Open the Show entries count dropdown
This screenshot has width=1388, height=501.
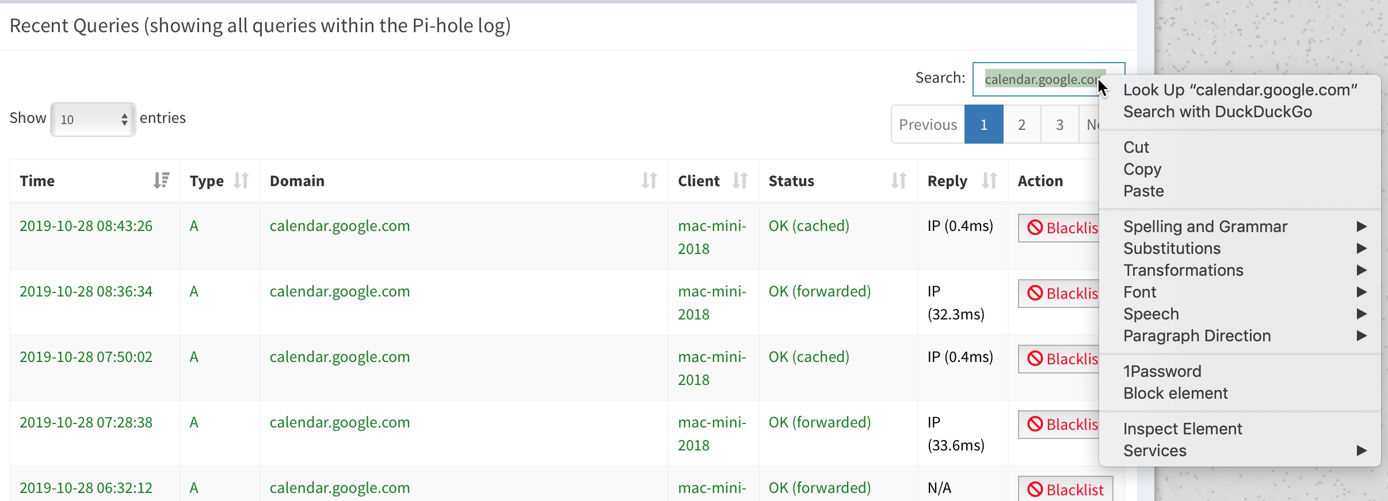click(x=93, y=120)
